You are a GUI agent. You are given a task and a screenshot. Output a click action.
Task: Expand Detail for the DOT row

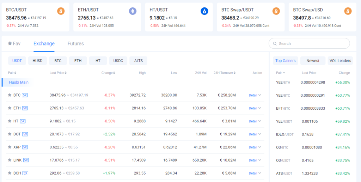click(255, 134)
